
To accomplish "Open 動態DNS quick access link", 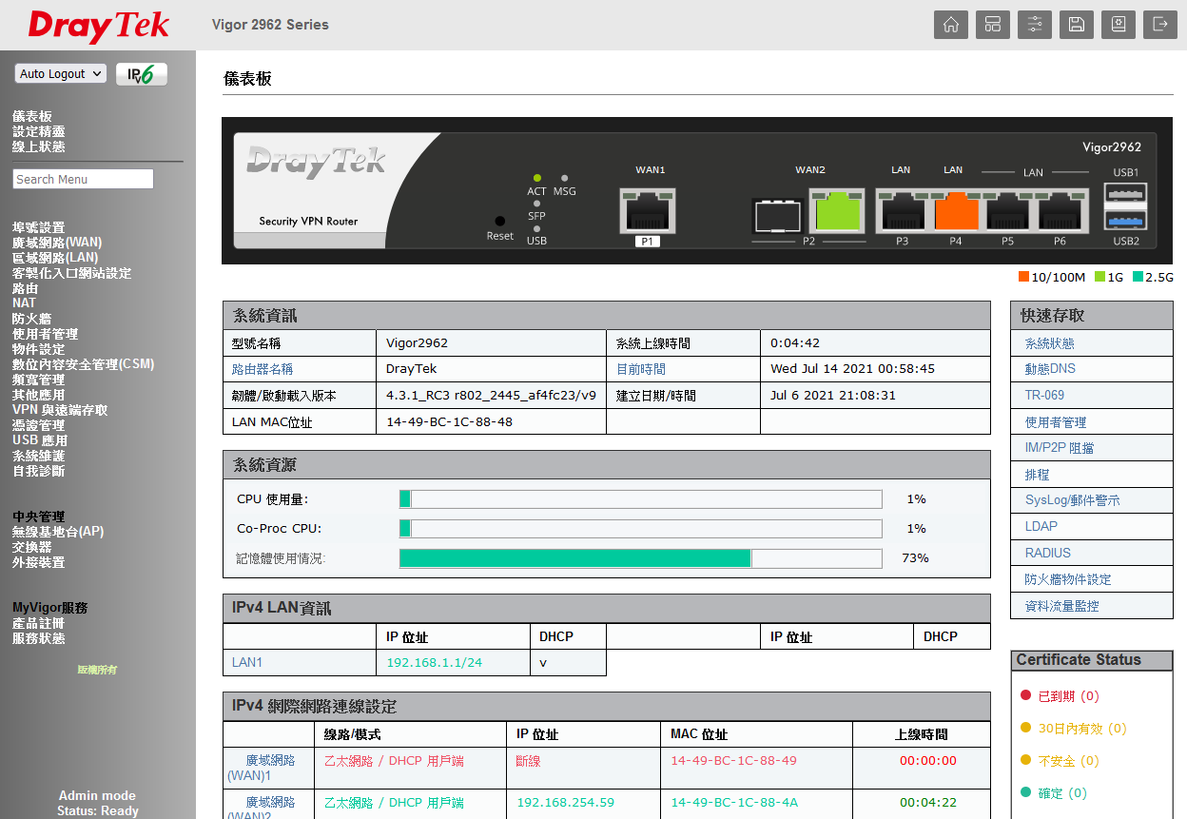I will tap(1050, 369).
